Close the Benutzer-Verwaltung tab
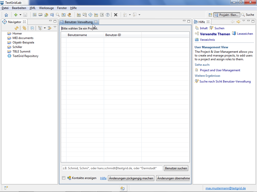This screenshot has width=257, height=192. [96, 22]
